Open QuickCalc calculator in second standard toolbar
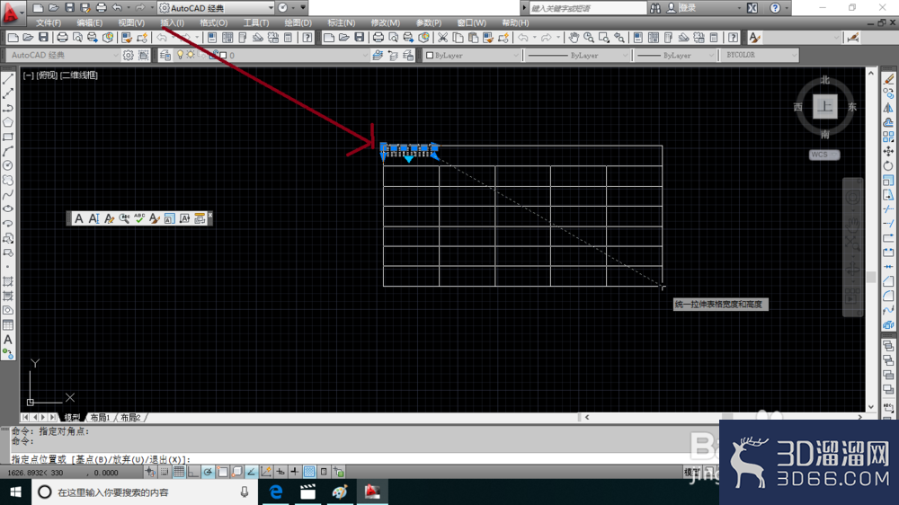 point(714,38)
